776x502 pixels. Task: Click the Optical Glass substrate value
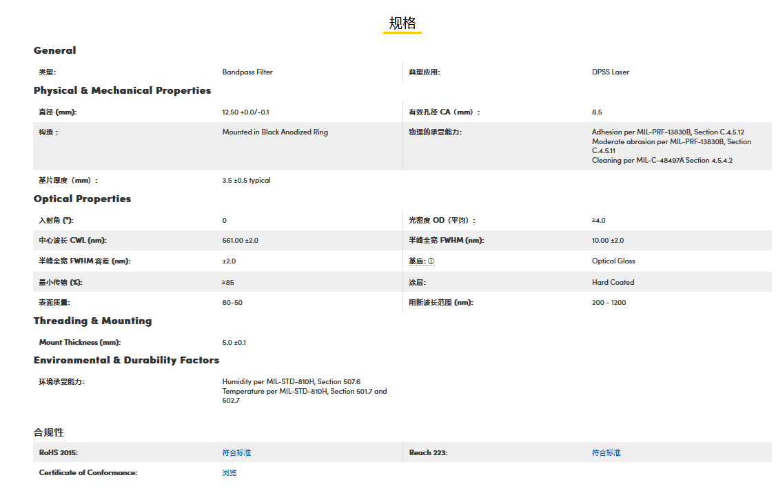pyautogui.click(x=613, y=261)
